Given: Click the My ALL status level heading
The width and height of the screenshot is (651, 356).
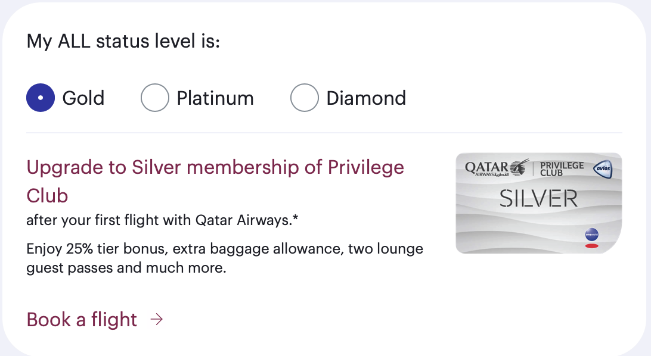Looking at the screenshot, I should pos(123,42).
